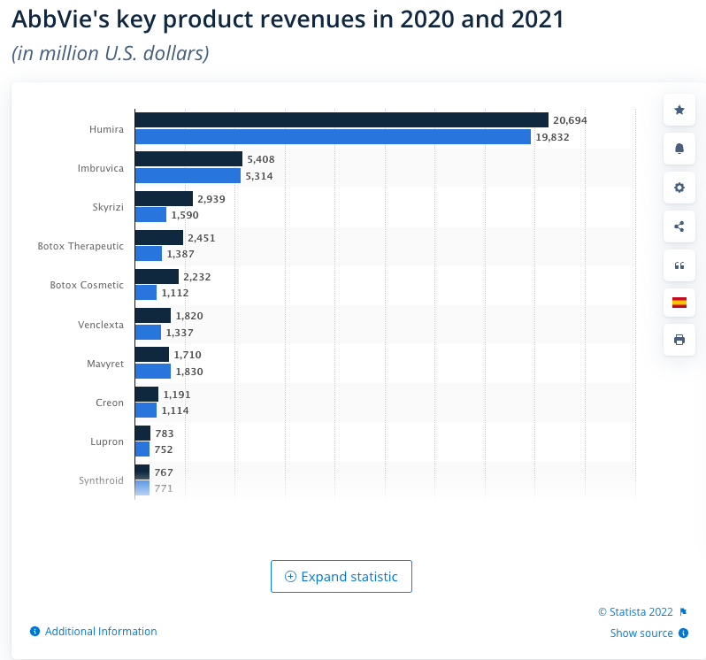Click blue Botox Therapeutic bar 1,387
Image resolution: width=706 pixels, height=660 pixels.
(x=148, y=253)
